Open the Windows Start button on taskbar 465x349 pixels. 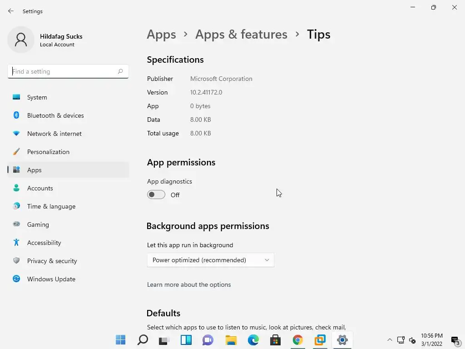pos(120,340)
